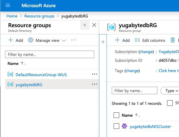Open the toolbar overflow ellipsis in Resource groups
The width and height of the screenshot is (179, 137).
click(73, 40)
